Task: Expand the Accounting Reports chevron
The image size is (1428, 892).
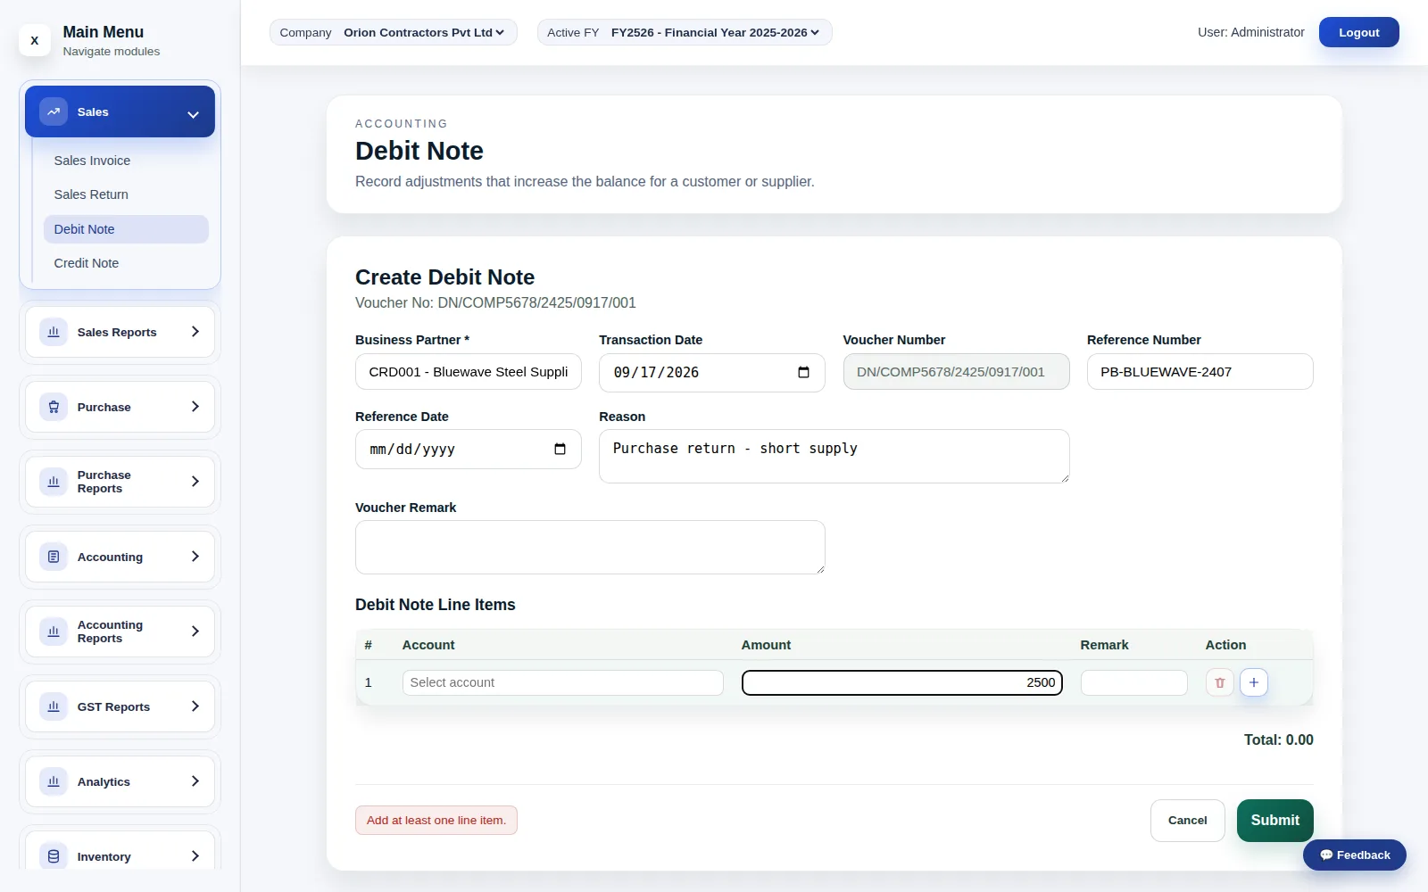Action: point(195,632)
